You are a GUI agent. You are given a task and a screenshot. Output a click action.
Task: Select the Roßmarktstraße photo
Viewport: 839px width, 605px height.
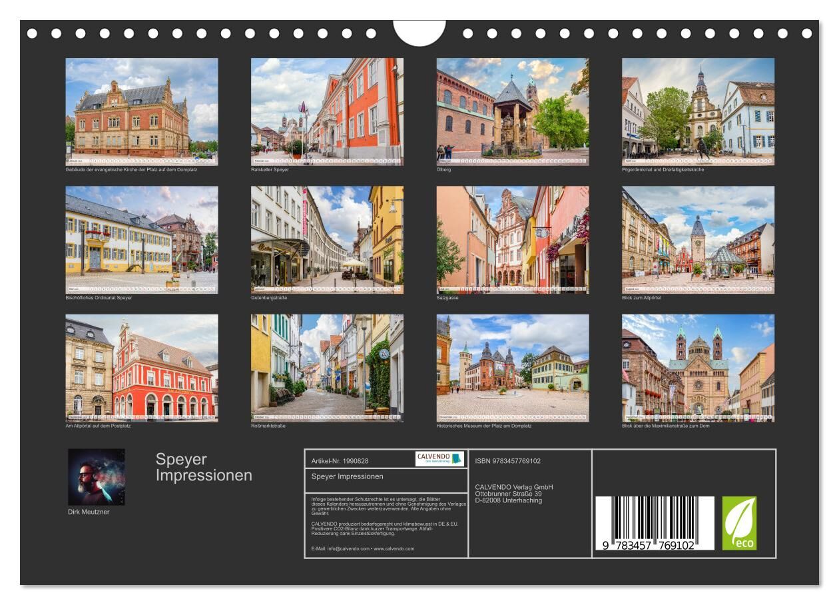(327, 368)
